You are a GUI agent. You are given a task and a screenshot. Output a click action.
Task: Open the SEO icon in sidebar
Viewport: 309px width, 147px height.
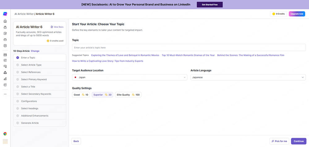(x=5, y=55)
